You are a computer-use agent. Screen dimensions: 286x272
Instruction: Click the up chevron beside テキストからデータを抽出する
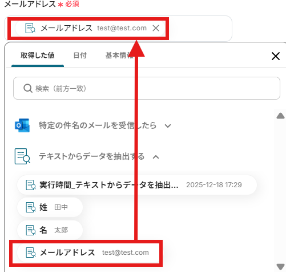[x=156, y=157]
